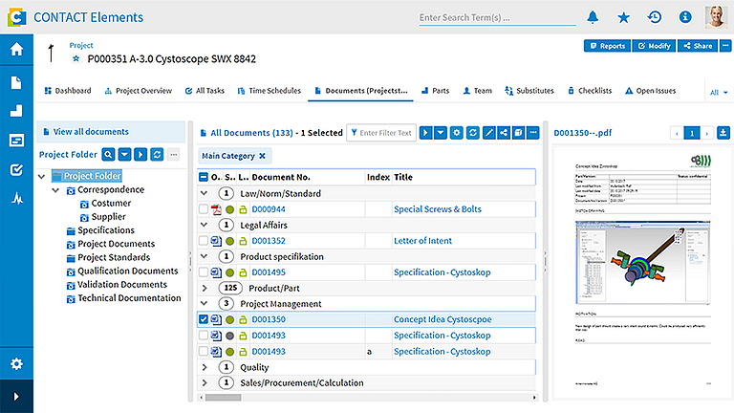Uncheck the D001350 row checkbox
This screenshot has height=413, width=734.
[x=204, y=319]
